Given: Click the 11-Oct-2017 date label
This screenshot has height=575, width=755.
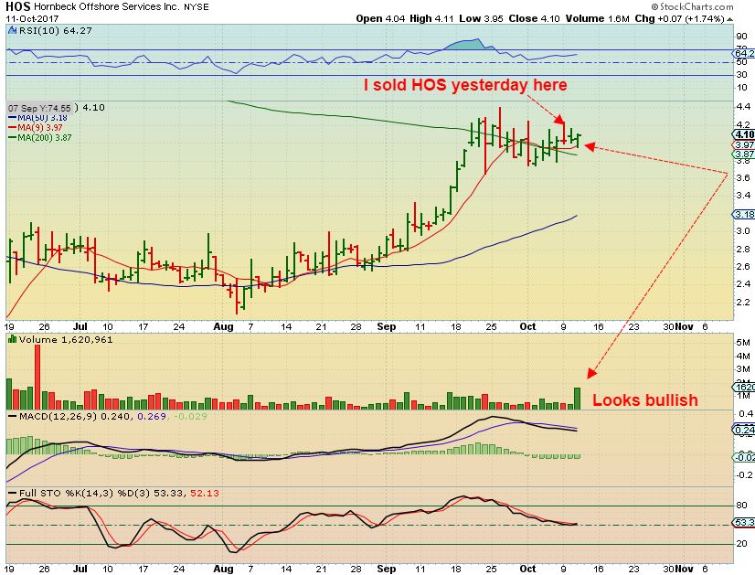Looking at the screenshot, I should coord(32,19).
